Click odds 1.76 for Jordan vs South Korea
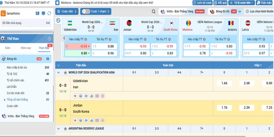 224,108
